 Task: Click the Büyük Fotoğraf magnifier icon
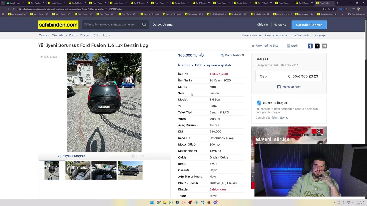click(60, 156)
